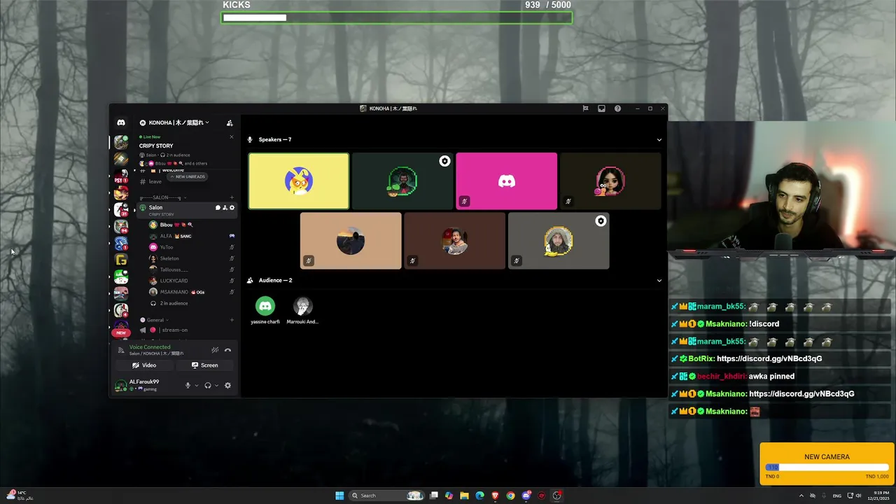
Task: Click moderator shield badge on gray hooded tile
Action: (601, 221)
